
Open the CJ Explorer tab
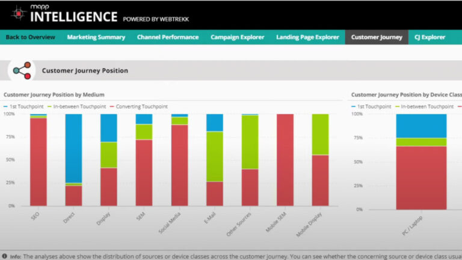[x=430, y=37]
